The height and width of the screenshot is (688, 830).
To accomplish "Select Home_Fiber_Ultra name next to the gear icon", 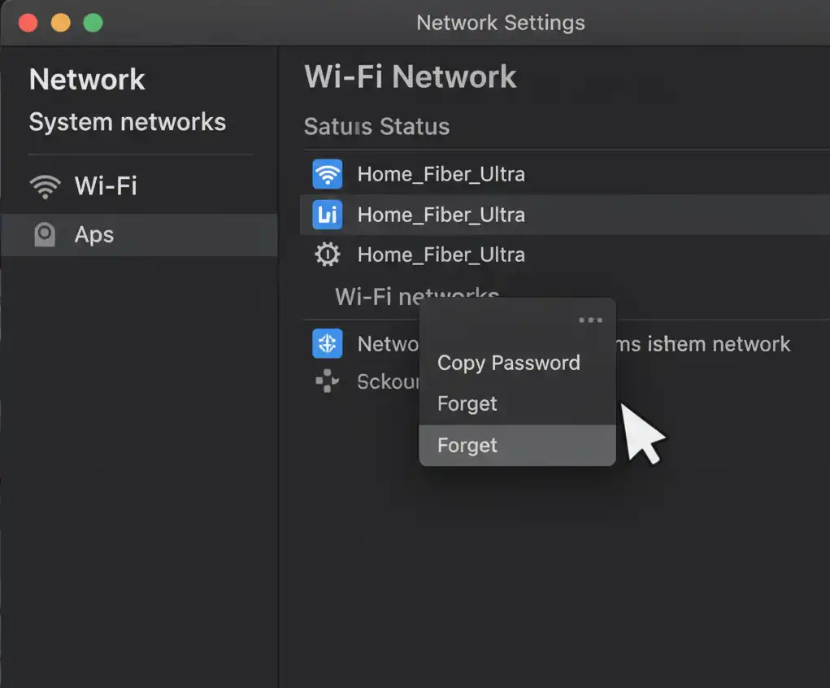I will [x=441, y=255].
